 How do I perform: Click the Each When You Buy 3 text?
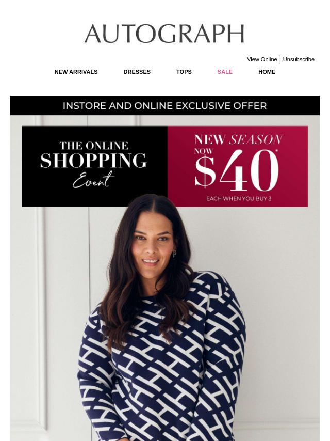239,199
